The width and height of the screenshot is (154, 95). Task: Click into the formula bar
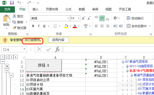point(109,49)
